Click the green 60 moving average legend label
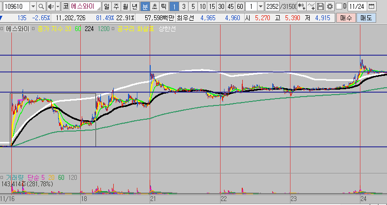The height and width of the screenshot is (205, 387). pyautogui.click(x=78, y=29)
